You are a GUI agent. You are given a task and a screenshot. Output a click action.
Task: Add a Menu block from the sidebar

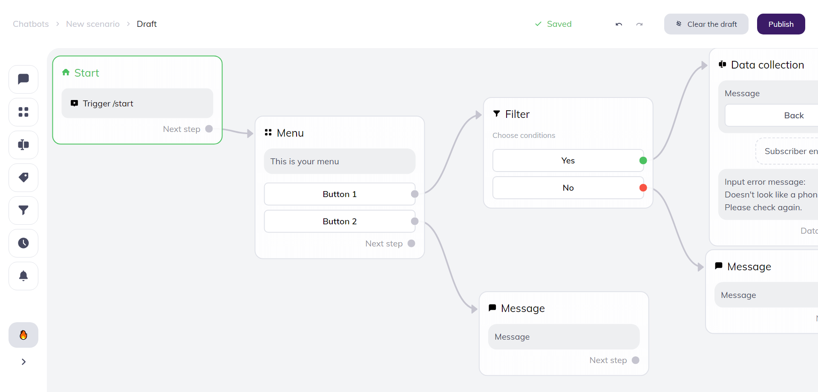[x=23, y=112]
